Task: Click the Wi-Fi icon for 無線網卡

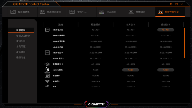Action: point(47,81)
